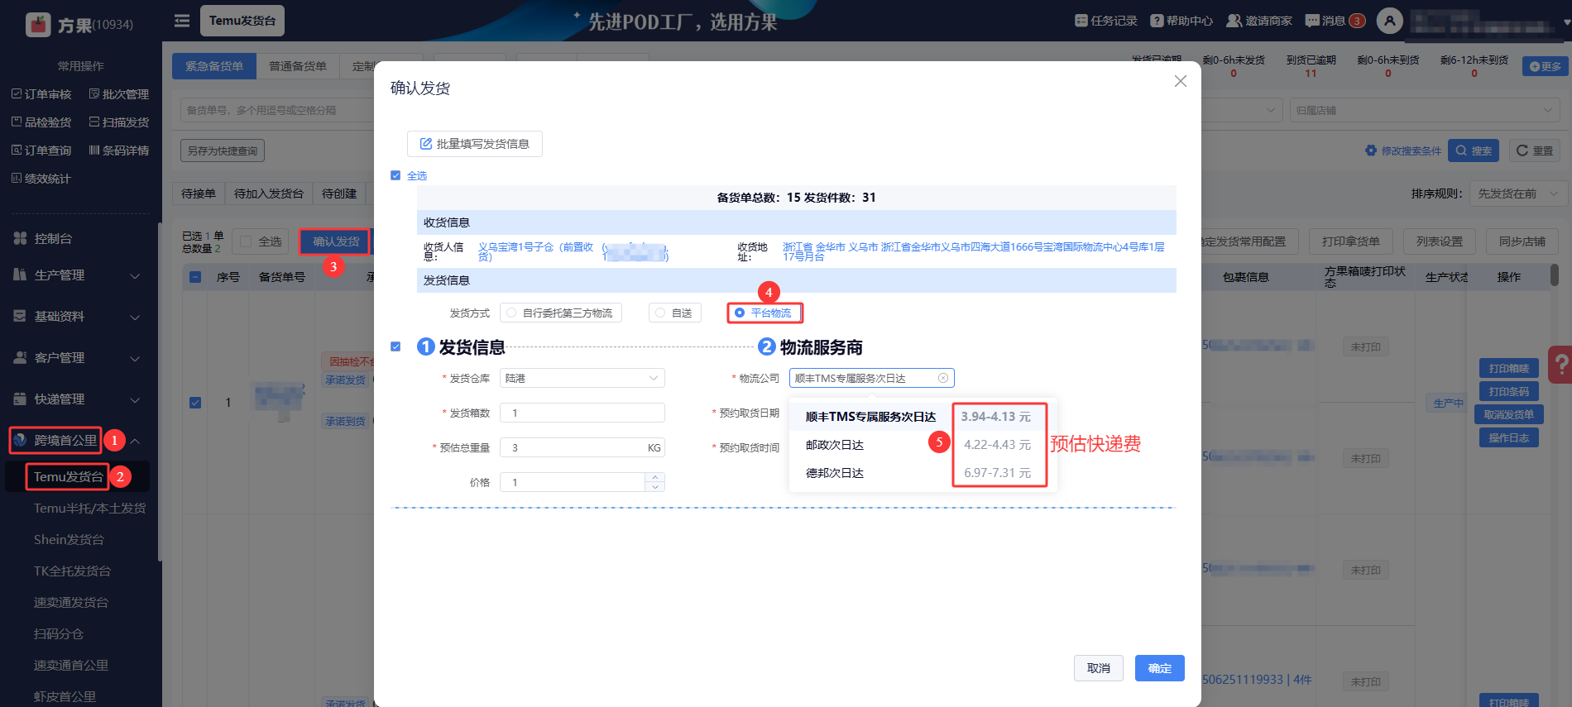Viewport: 1572px width, 707px height.
Task: Open 任务记录 task records
Action: 1106,21
